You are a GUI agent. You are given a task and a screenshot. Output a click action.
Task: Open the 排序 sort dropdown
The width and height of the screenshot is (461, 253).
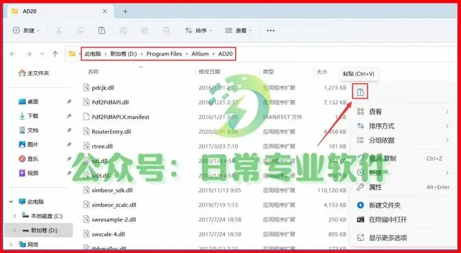click(x=198, y=30)
